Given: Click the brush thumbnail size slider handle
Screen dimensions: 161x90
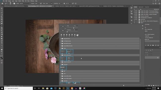Looking at the screenshot, I should click(x=124, y=85).
